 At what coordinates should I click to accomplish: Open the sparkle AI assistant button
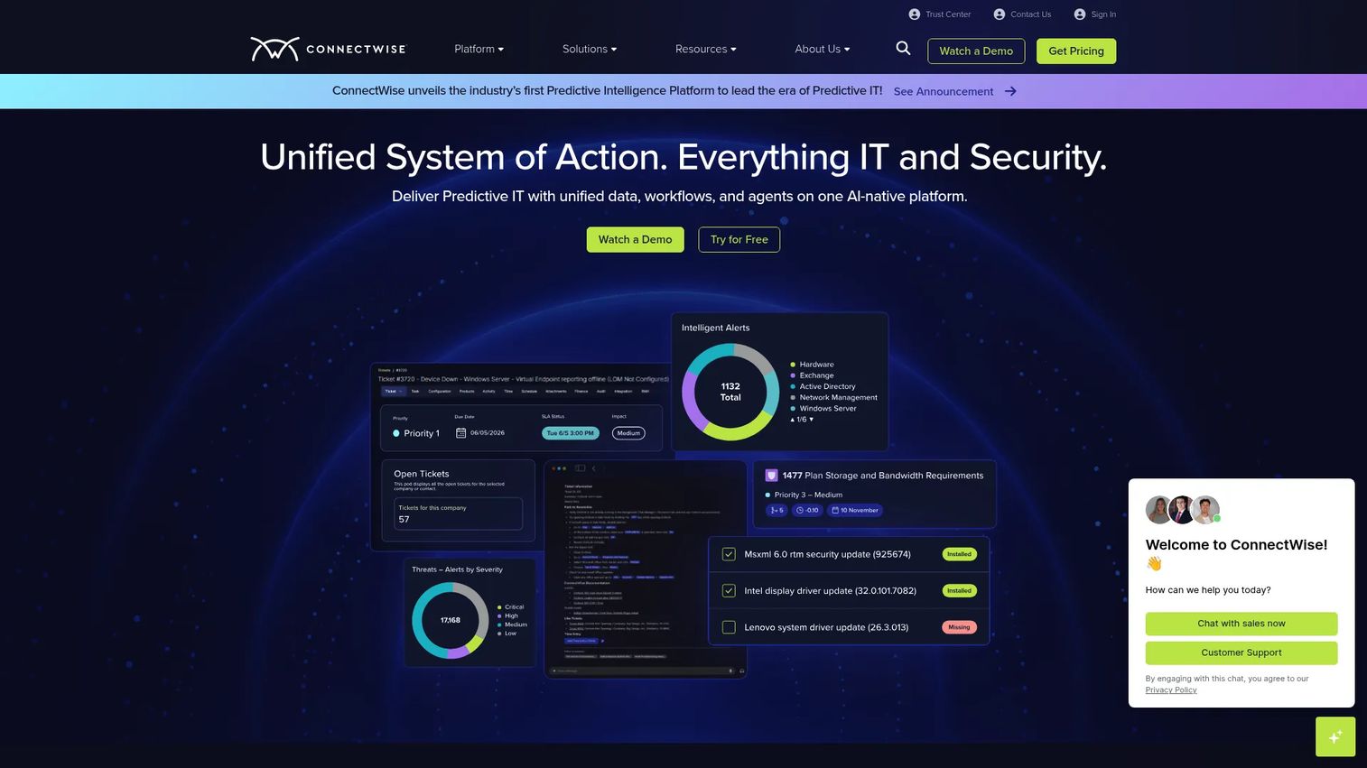pos(1335,736)
